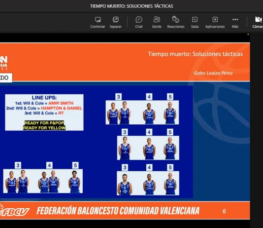The image size is (263, 228).
Task: Show the Gente participants list
Action: coord(157,22)
